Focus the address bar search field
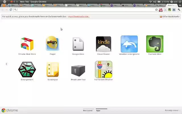The image size is (182, 114). 86,10
